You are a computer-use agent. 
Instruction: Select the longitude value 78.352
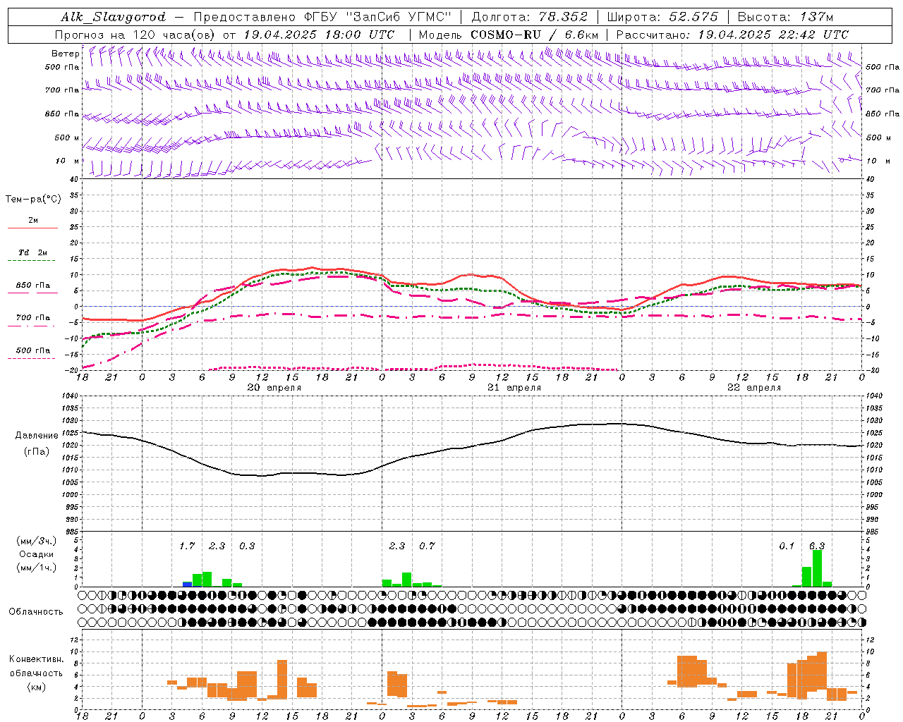click(563, 17)
